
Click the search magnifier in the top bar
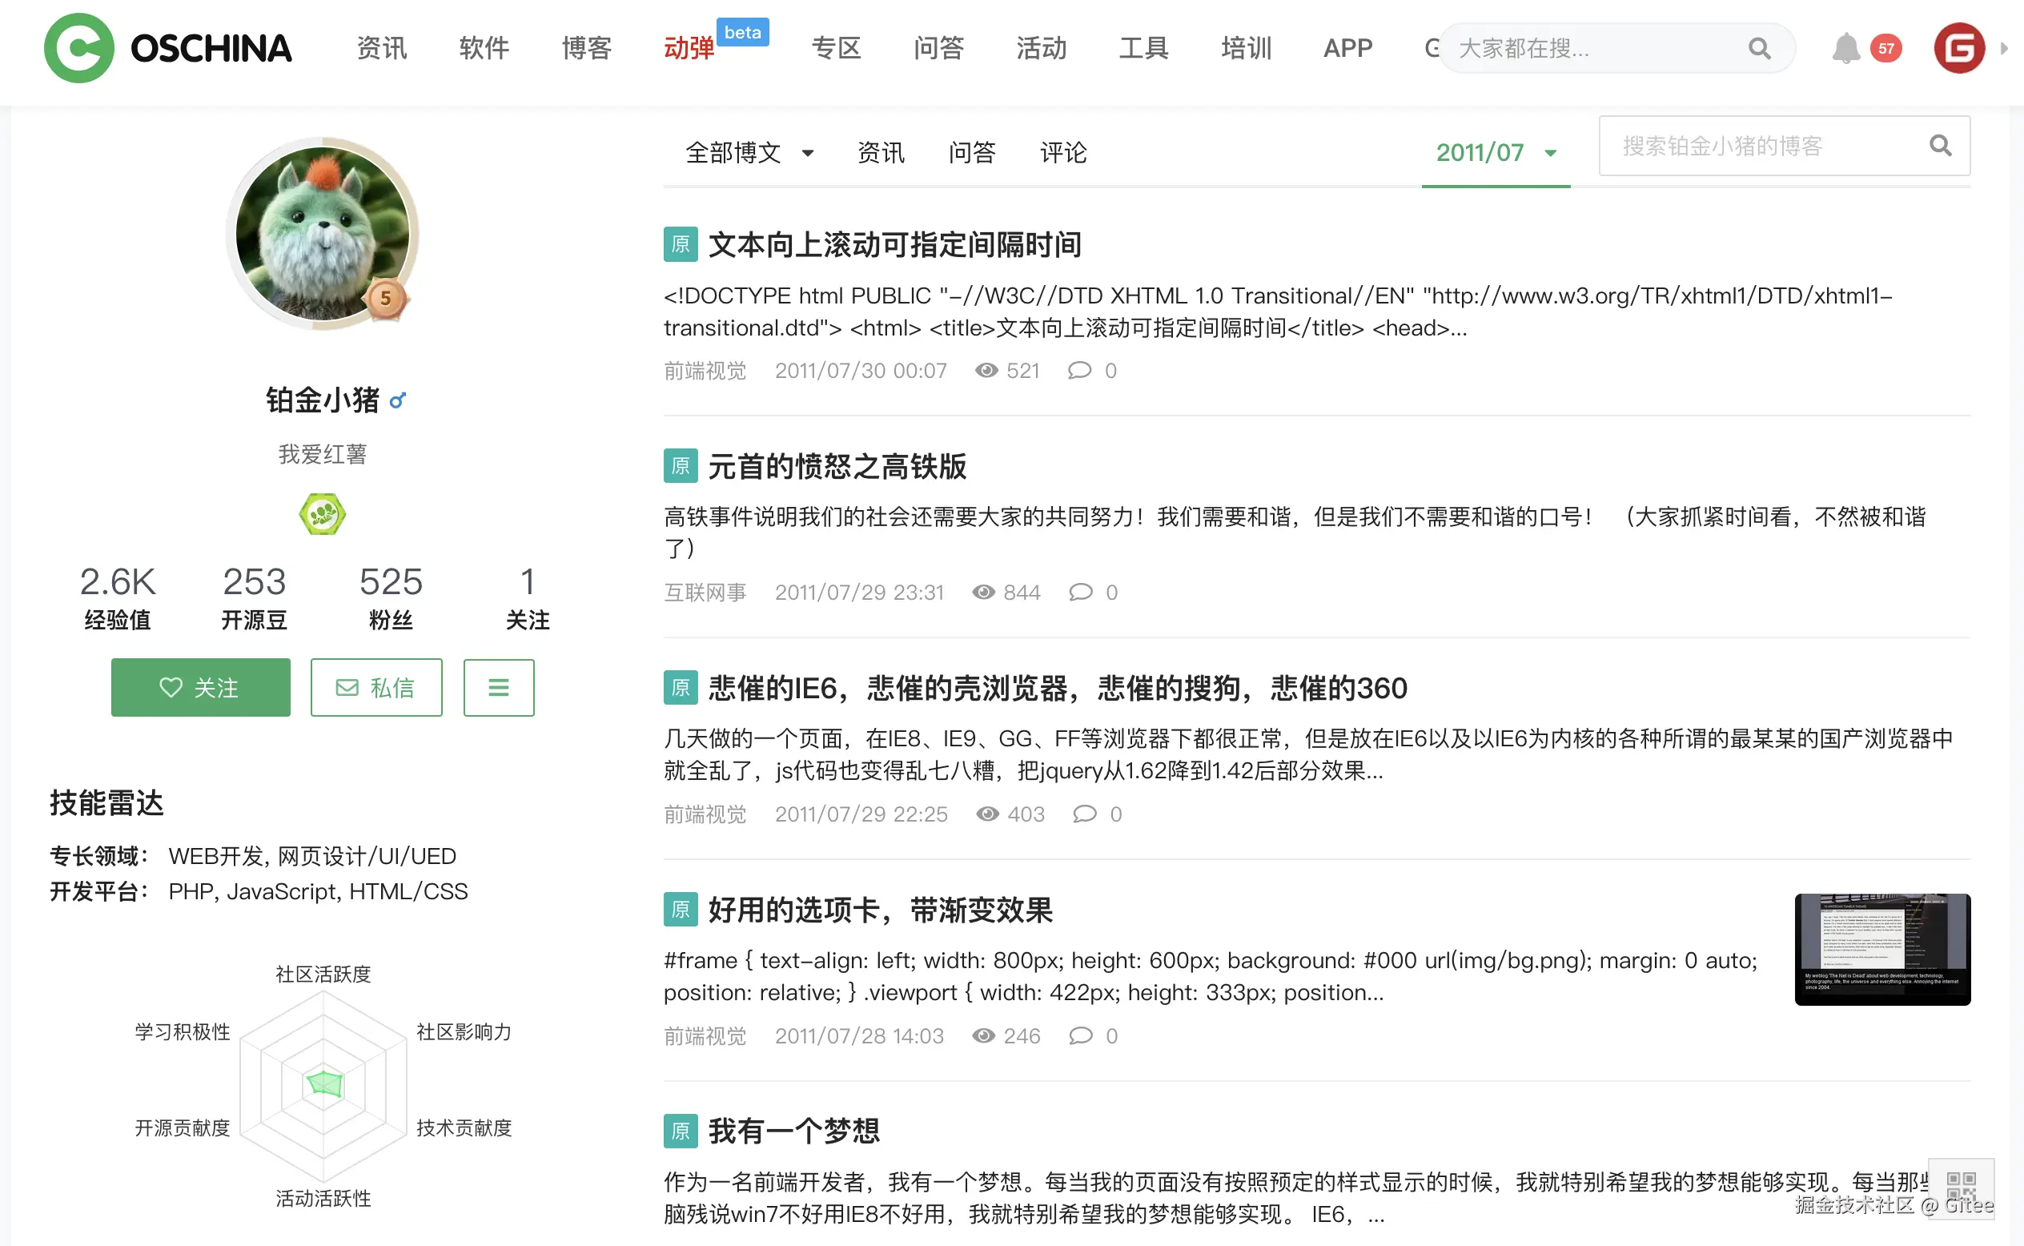pyautogui.click(x=1760, y=48)
